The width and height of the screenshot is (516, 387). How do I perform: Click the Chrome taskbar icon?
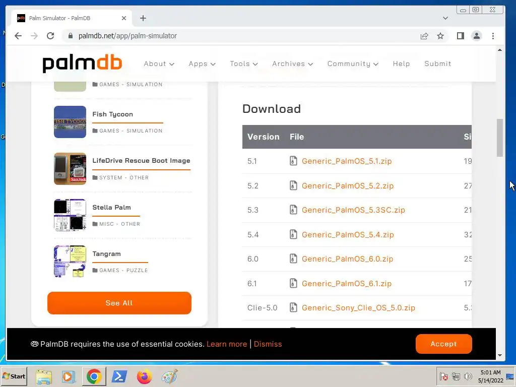click(94, 377)
